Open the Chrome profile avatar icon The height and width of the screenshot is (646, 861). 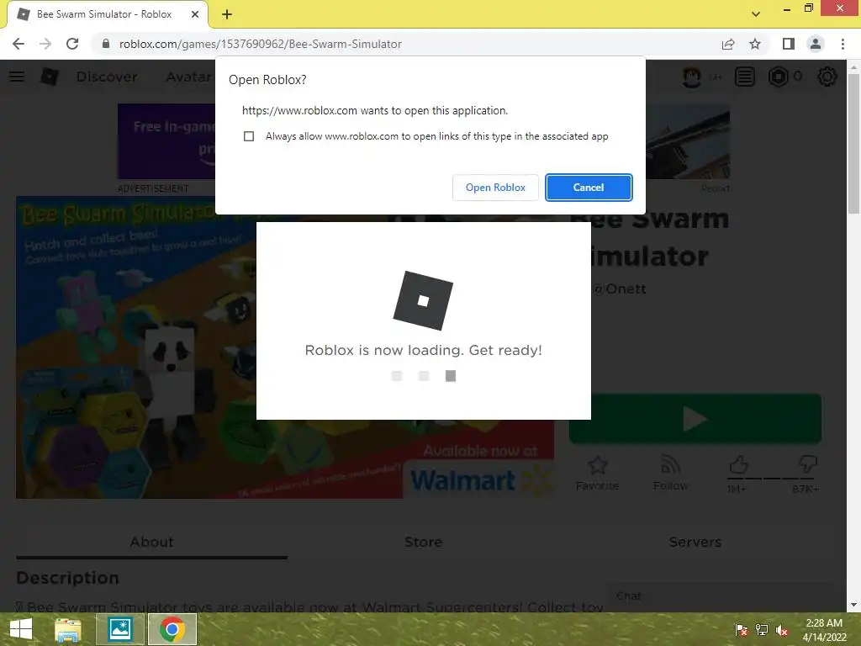[816, 44]
